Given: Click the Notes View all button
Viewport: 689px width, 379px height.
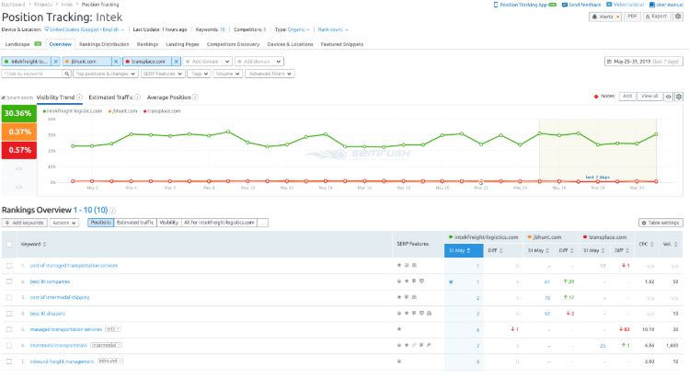Looking at the screenshot, I should point(649,97).
